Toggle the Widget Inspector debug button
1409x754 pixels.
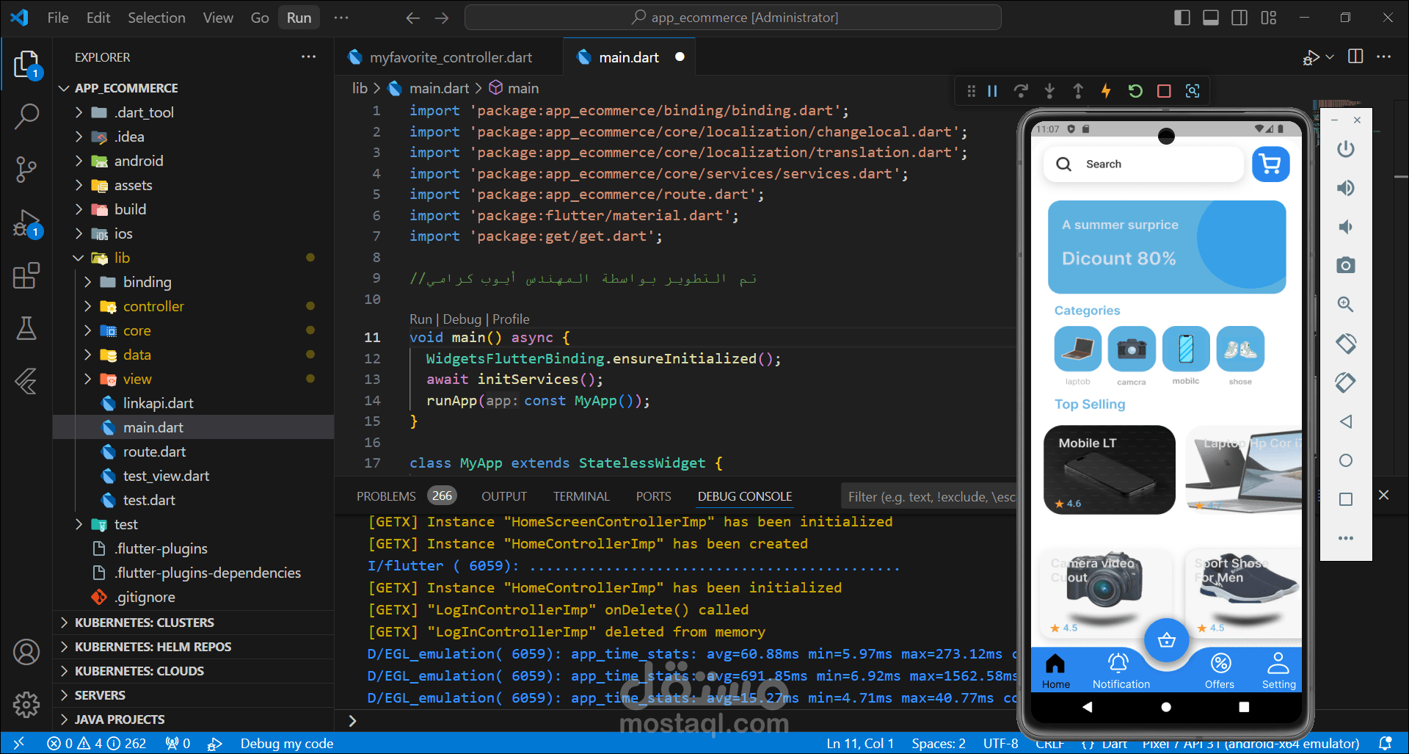coord(1193,91)
